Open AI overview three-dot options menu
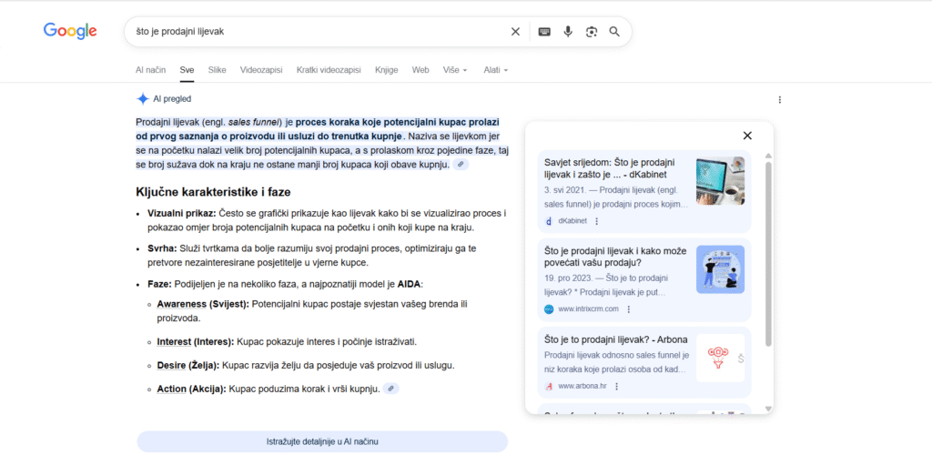 [780, 99]
